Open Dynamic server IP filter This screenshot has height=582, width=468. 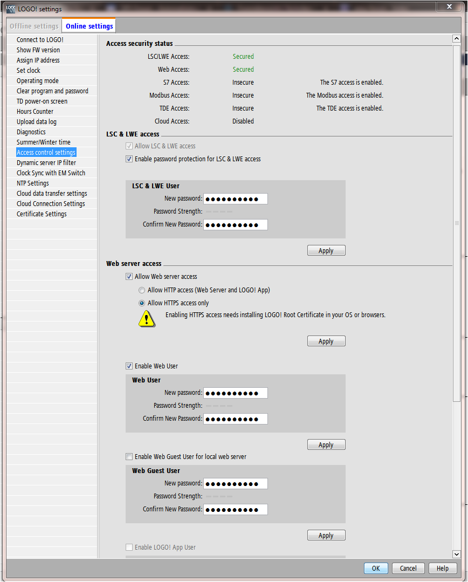point(46,162)
